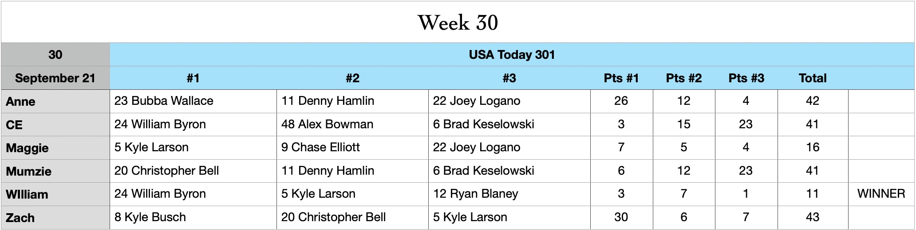Click the Pts #2 column header

pyautogui.click(x=683, y=78)
